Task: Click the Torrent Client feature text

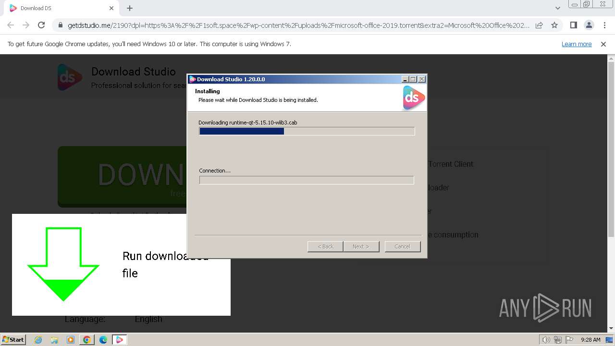Action: pyautogui.click(x=451, y=164)
